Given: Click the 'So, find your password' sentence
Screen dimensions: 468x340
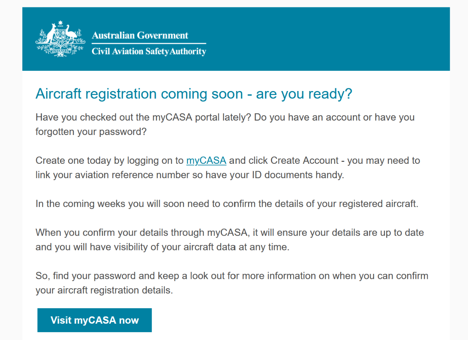Looking at the screenshot, I should (232, 276).
